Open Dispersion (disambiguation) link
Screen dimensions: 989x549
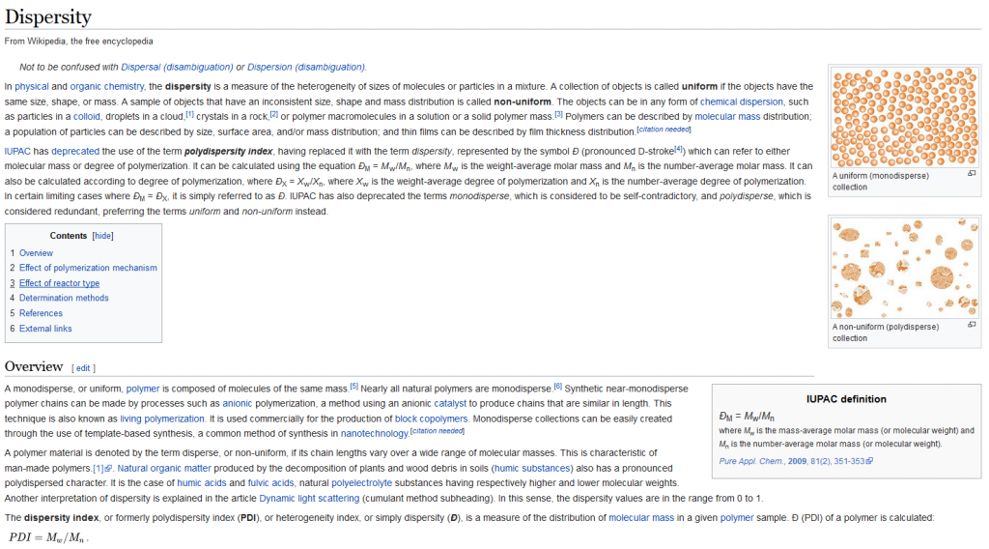[306, 67]
